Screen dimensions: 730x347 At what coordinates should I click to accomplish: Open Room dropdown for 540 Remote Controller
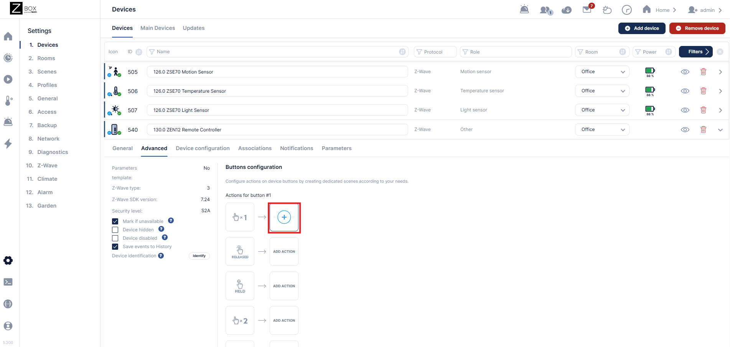coord(602,129)
